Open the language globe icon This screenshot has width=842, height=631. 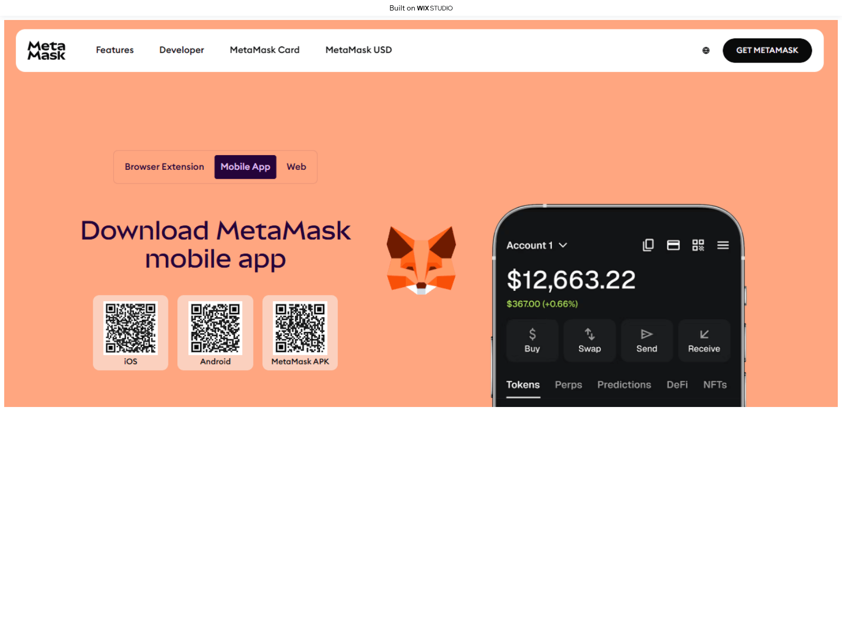click(706, 50)
